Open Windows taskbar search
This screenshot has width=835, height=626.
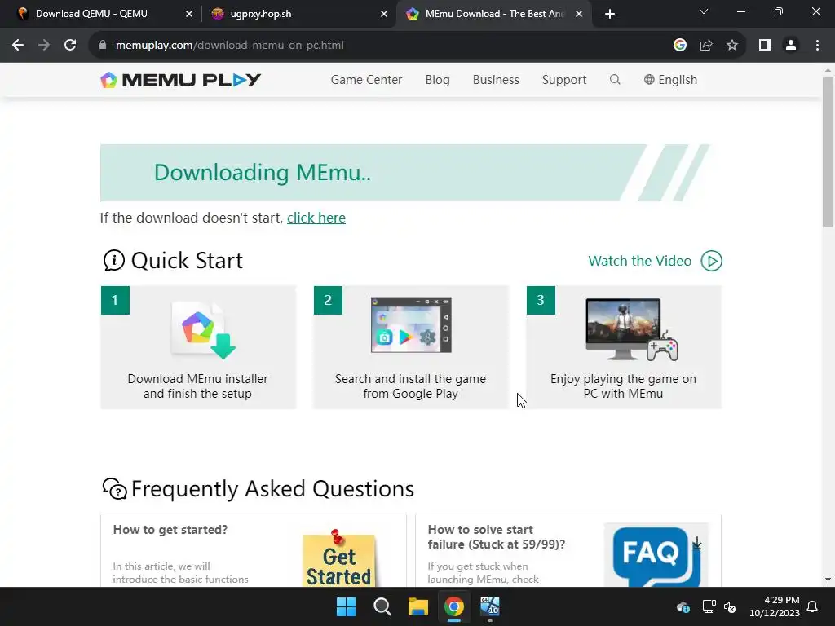[x=382, y=606]
